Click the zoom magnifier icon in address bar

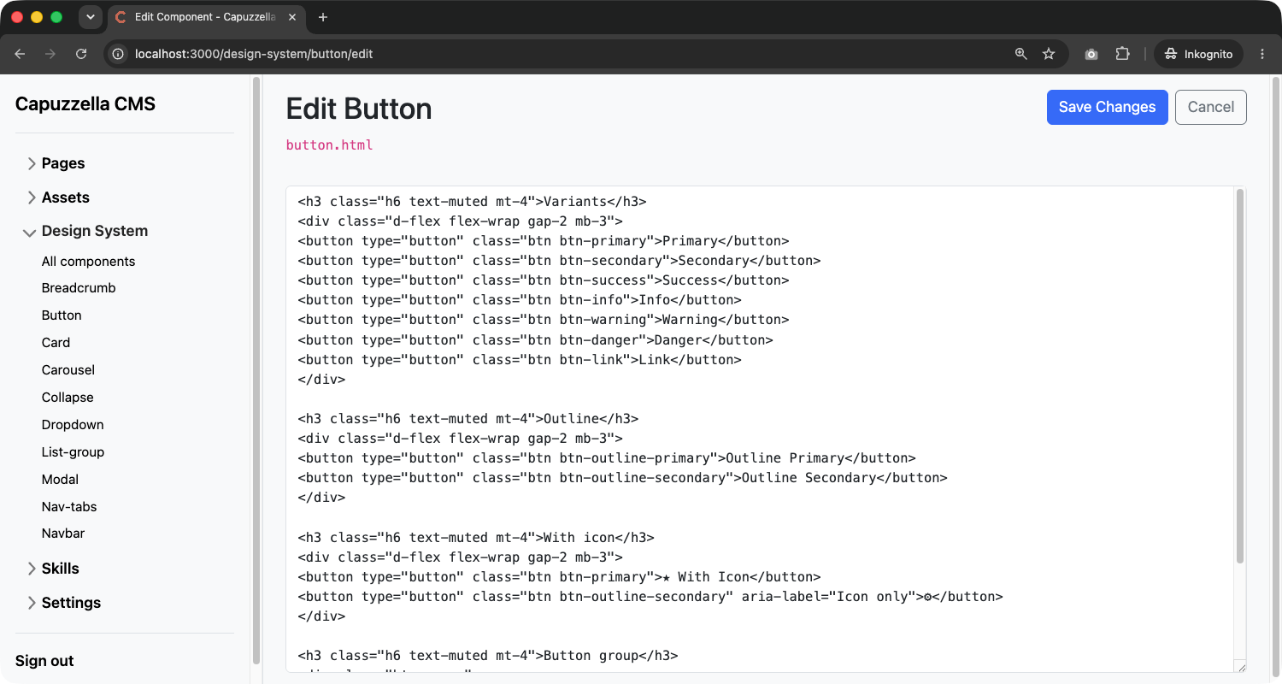coord(1020,54)
